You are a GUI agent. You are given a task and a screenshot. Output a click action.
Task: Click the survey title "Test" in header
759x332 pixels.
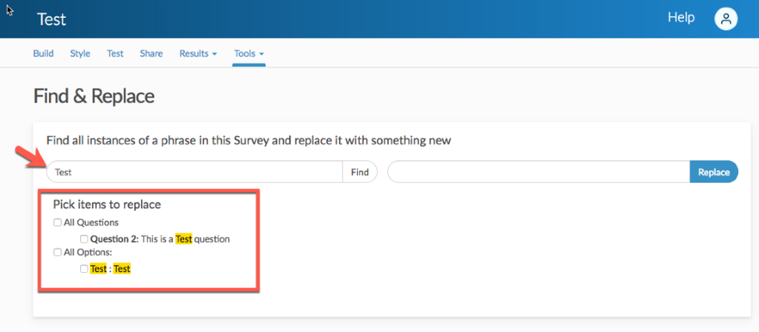[x=51, y=19]
